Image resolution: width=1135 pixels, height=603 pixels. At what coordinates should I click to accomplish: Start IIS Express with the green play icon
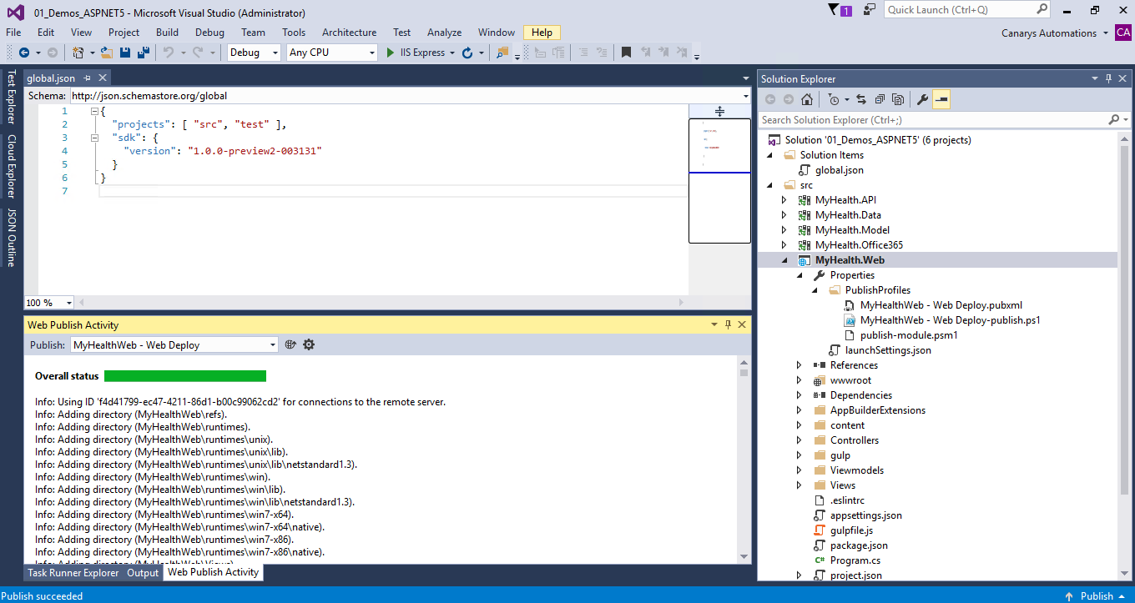point(390,53)
